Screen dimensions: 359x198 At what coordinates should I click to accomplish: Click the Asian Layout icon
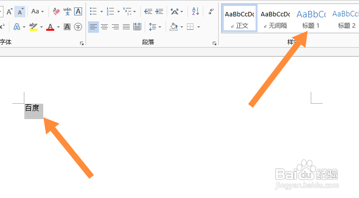click(175, 11)
